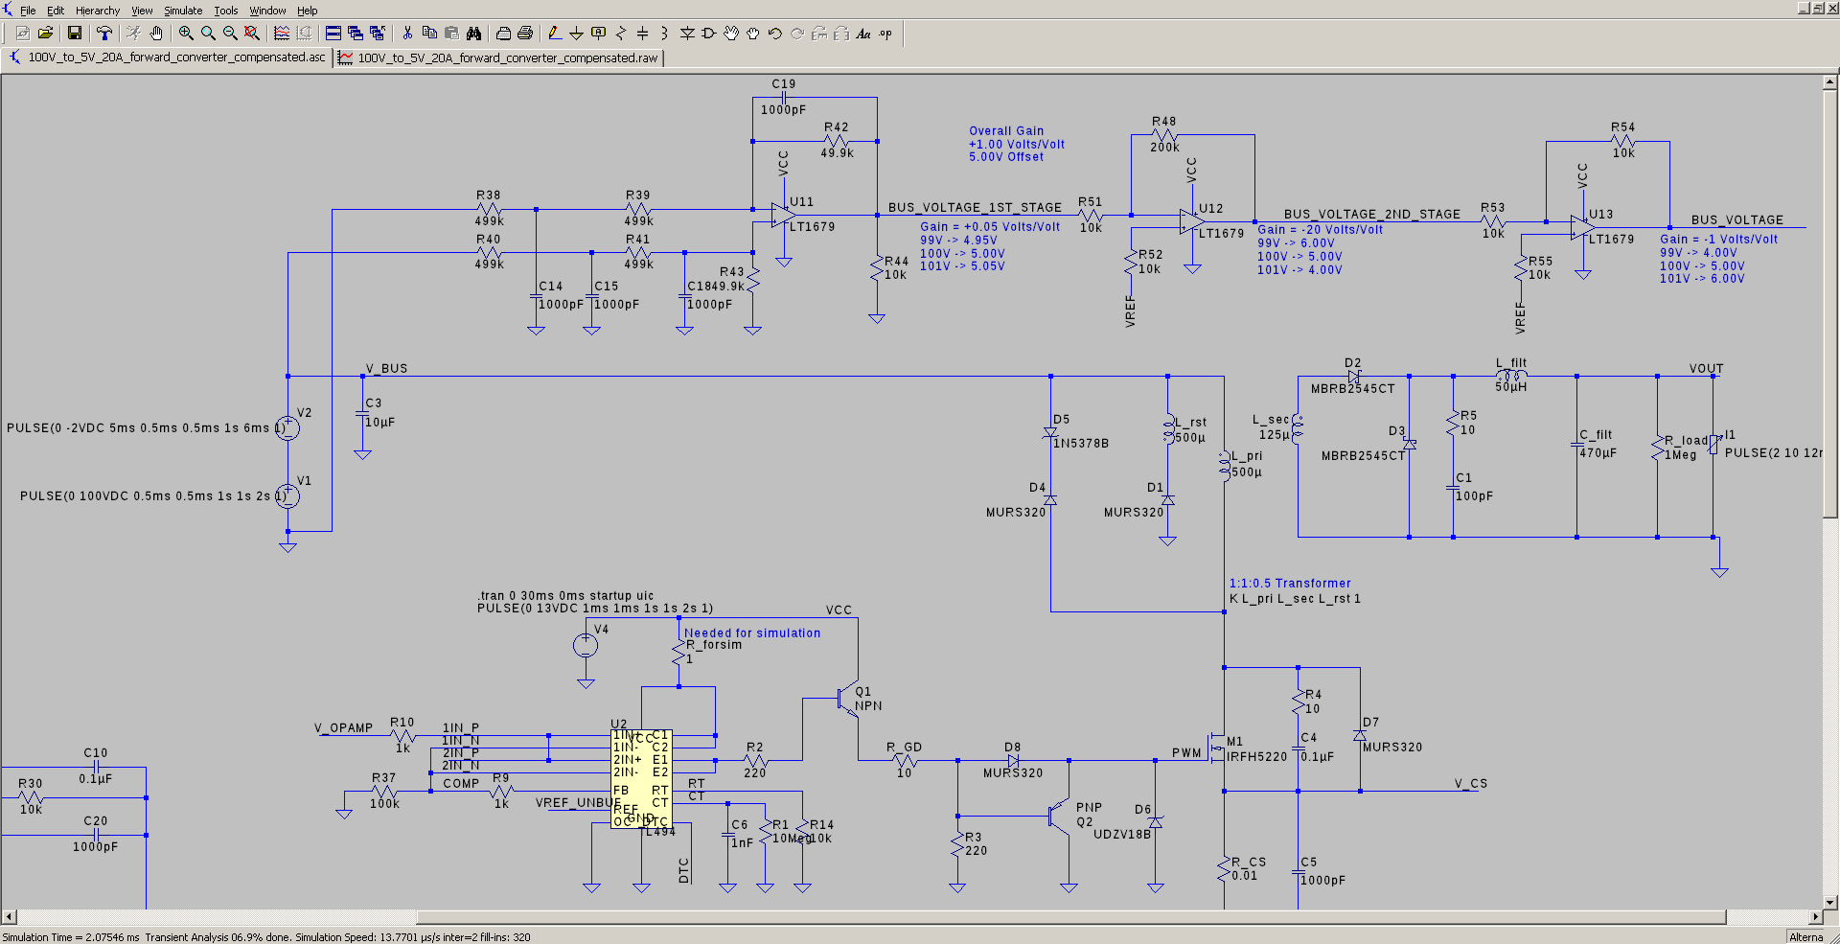The image size is (1840, 944).
Task: Start simulation with the Run icon
Action: [x=133, y=34]
